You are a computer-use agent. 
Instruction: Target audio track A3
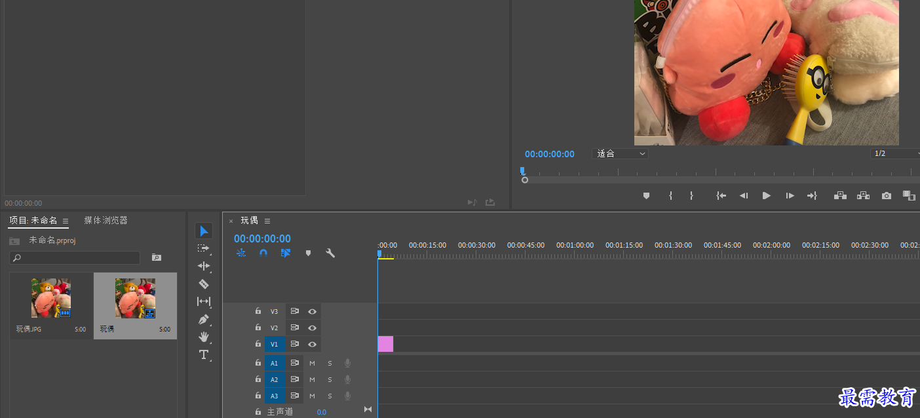tap(275, 396)
